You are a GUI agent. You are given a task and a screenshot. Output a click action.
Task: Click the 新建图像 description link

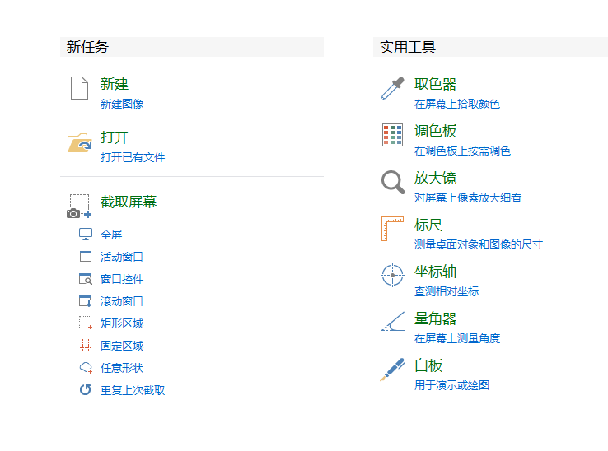[122, 104]
